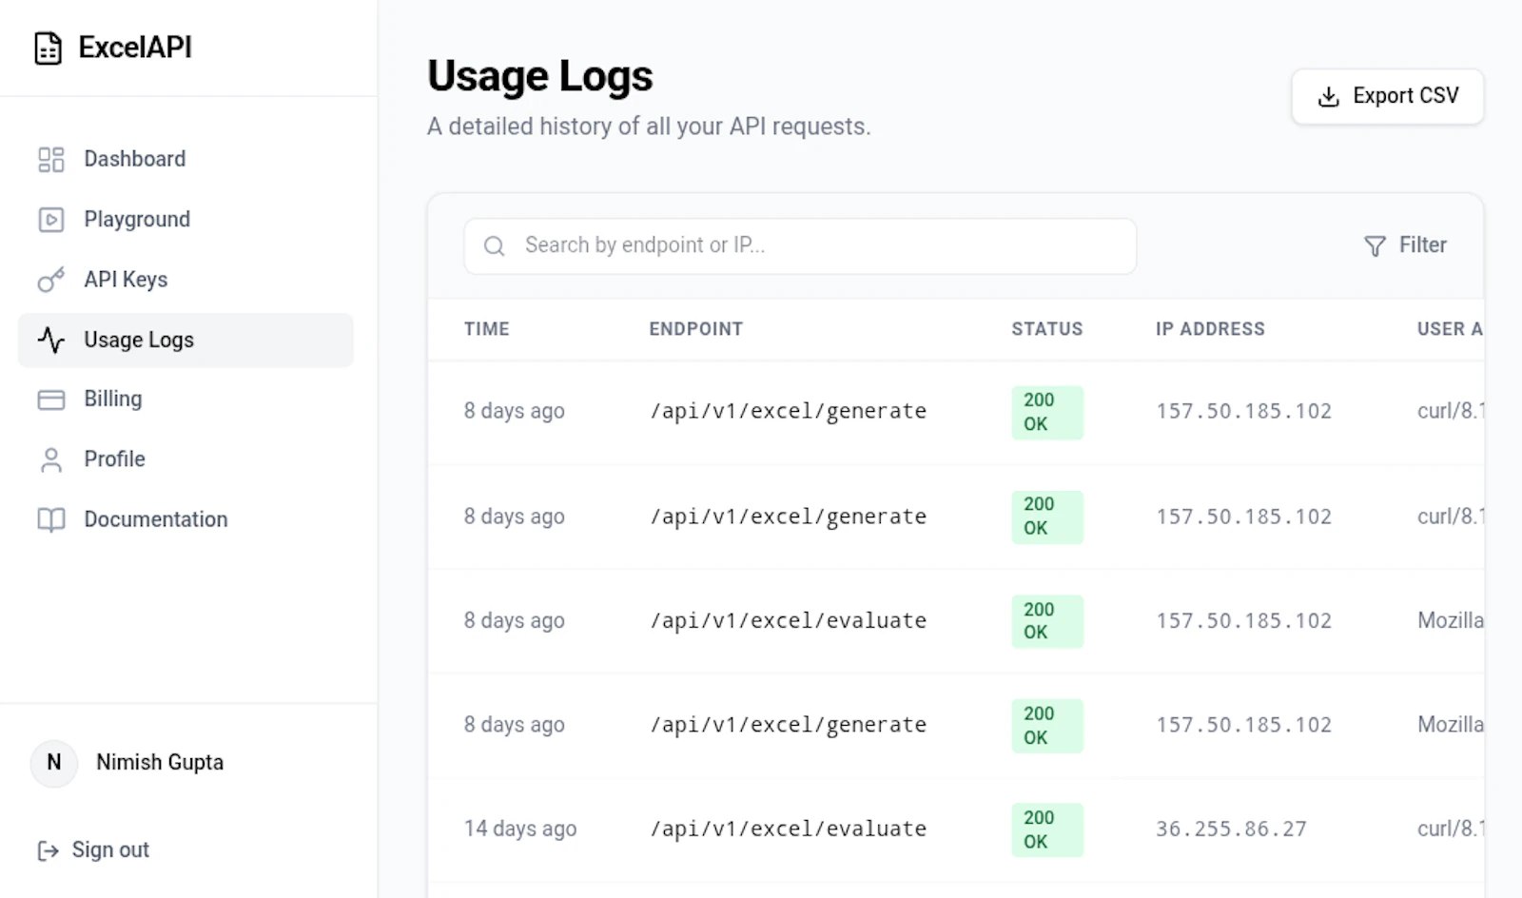Screen dimensions: 1522x898
Task: Click the Documentation book icon
Action: 50,519
